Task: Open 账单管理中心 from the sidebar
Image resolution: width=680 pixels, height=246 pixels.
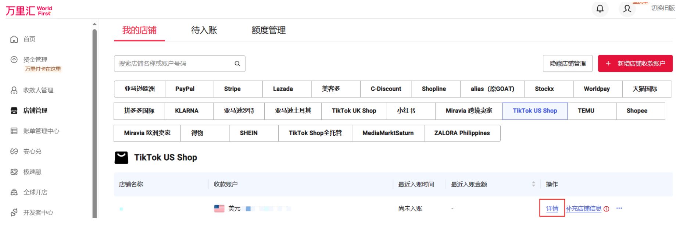Action: pyautogui.click(x=41, y=131)
